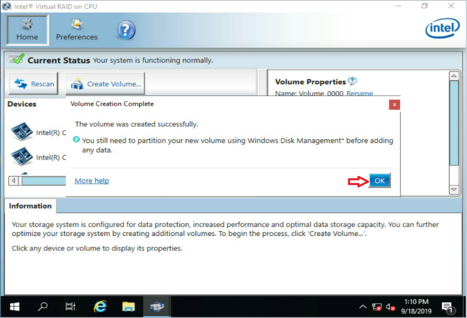Screen dimensions: 467x318
Task: Open Preferences from the toolbar
Action: 77,30
